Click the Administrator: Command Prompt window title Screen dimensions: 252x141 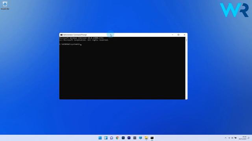(75, 35)
